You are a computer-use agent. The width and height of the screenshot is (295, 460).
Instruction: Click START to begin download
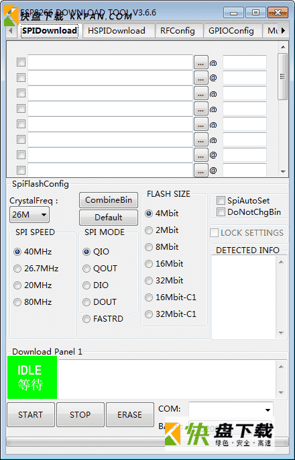pos(31,414)
